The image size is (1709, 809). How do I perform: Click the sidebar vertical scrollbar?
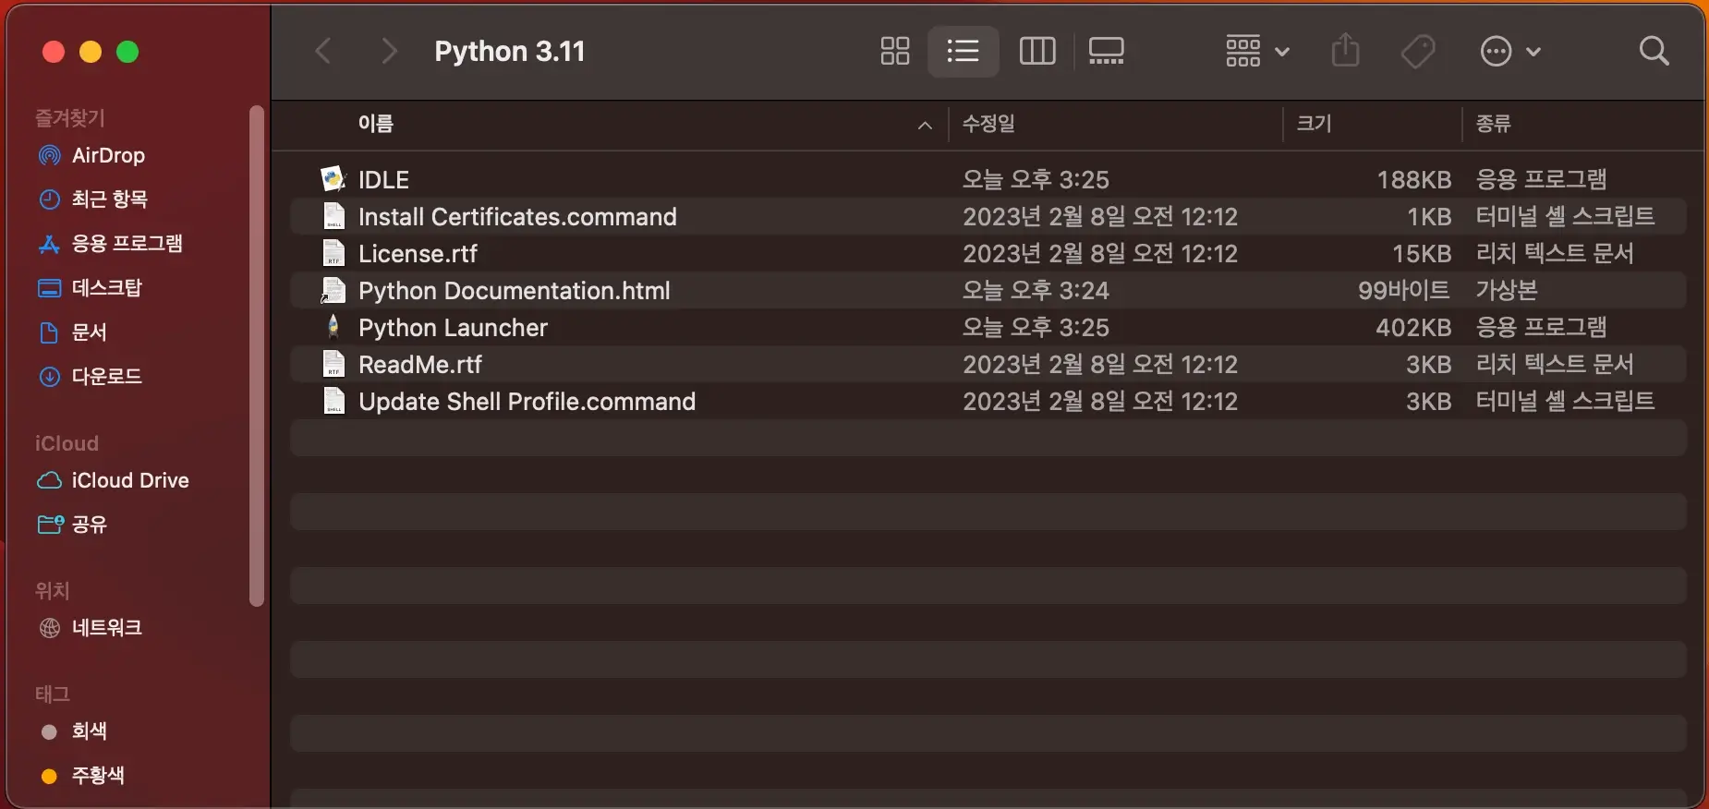[257, 356]
